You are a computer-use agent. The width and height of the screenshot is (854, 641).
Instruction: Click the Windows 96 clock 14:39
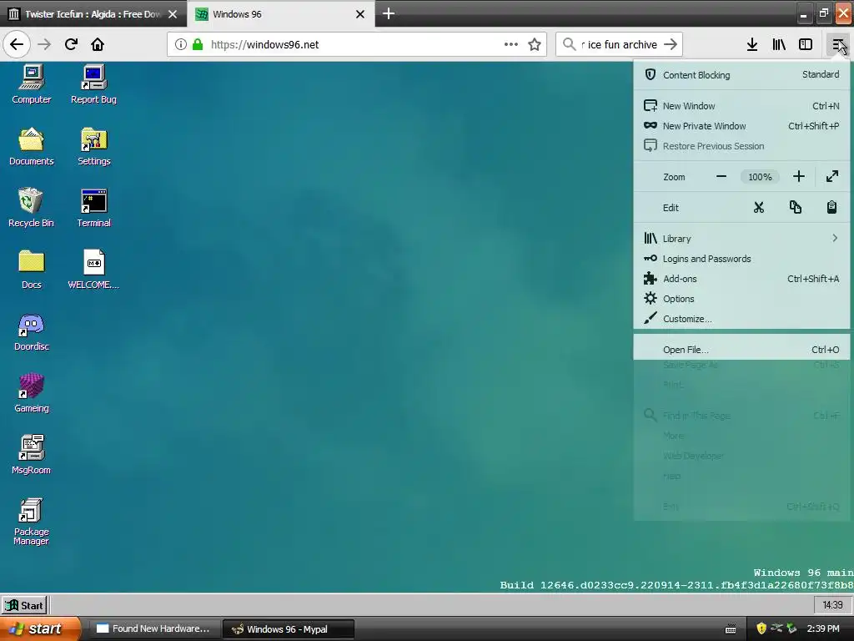tap(832, 605)
